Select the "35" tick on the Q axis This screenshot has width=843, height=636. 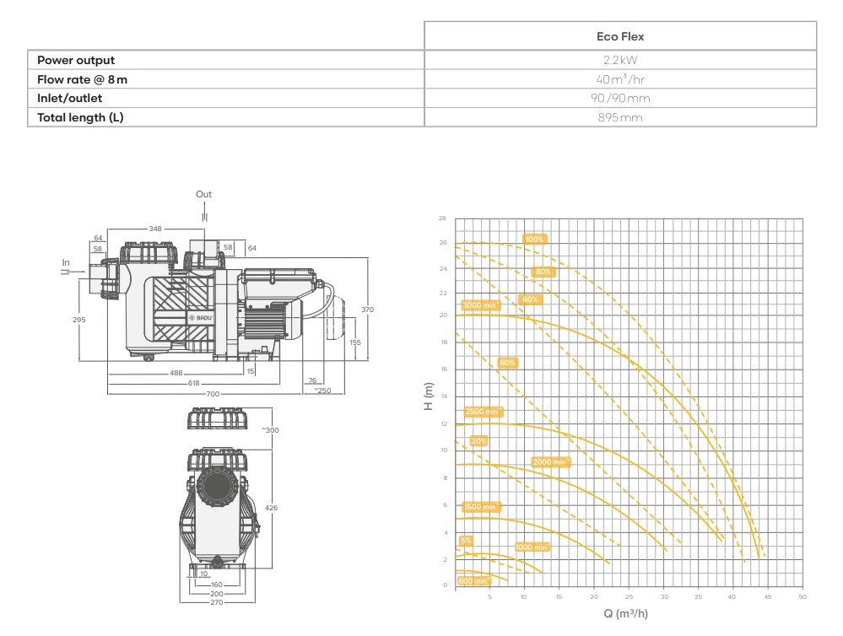698,596
